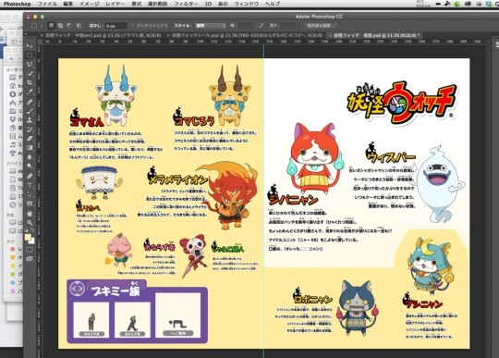Open the 選択範囲 menu
Image resolution: width=499 pixels, height=358 pixels.
pos(158,4)
